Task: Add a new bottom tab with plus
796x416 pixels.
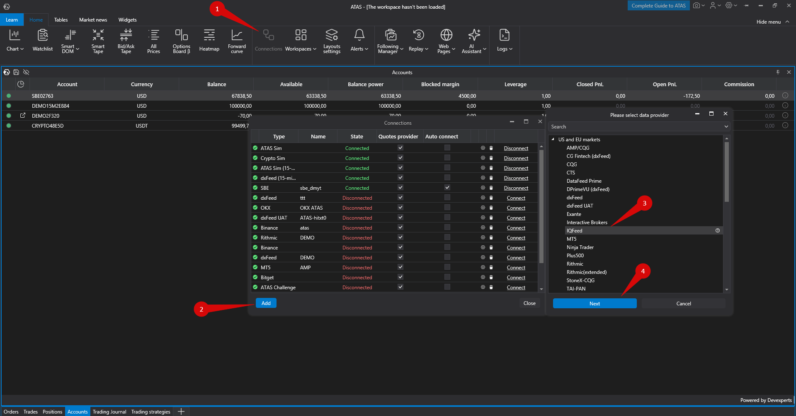Action: (181, 411)
